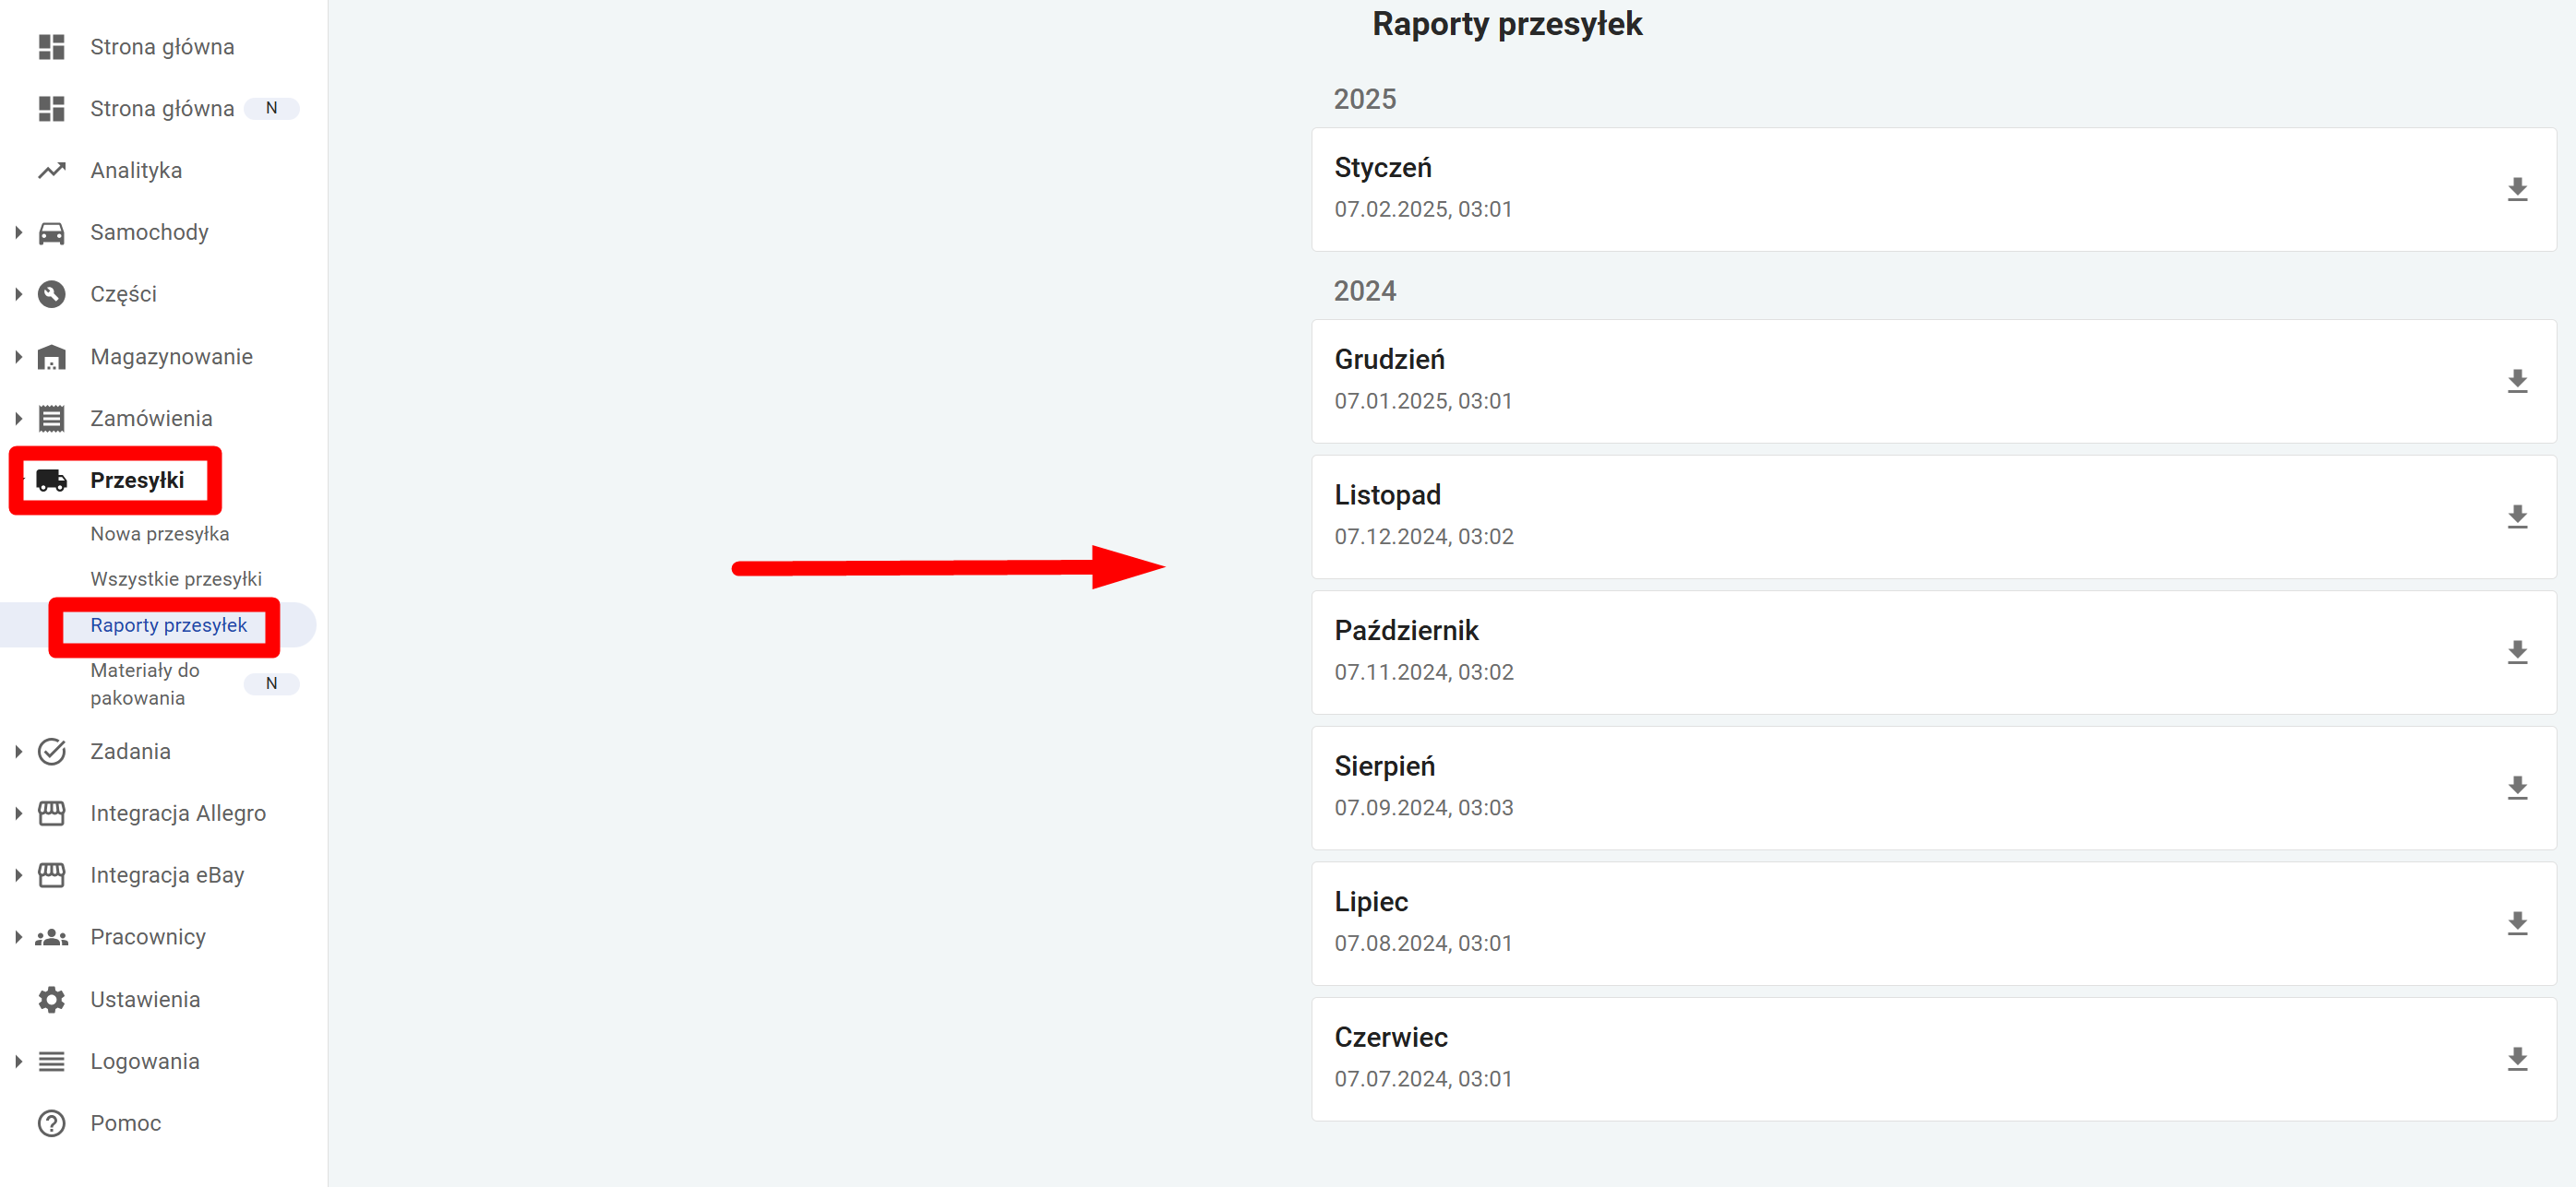
Task: Download the Styczeń 2025 shipment report
Action: (x=2516, y=190)
